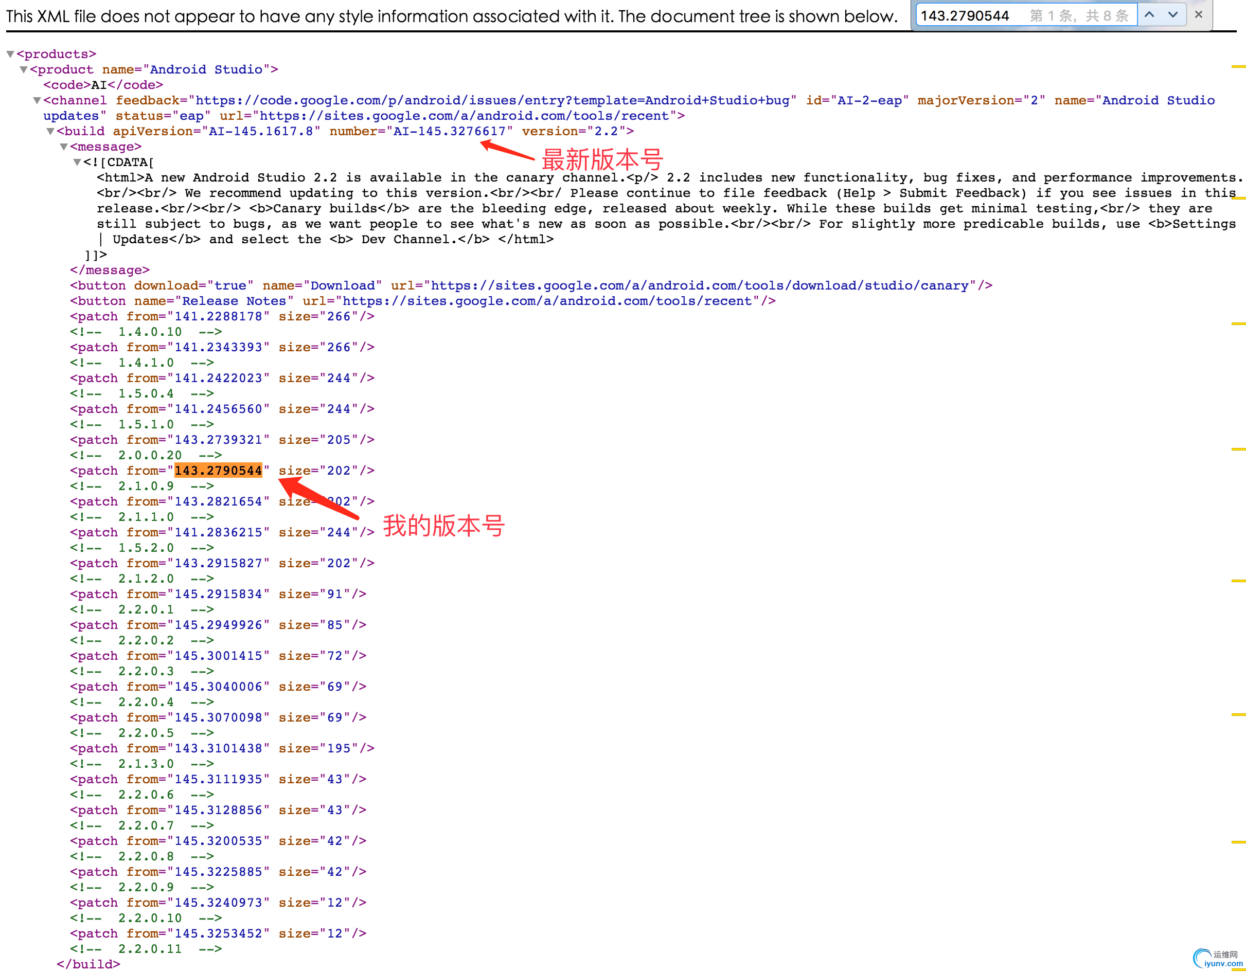This screenshot has height=972, width=1246.
Task: Click the comment 2.1.0.9
Action: 142,486
